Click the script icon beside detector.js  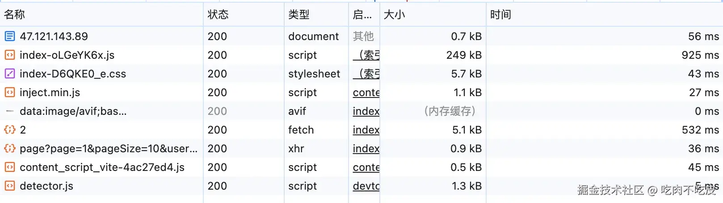10,186
